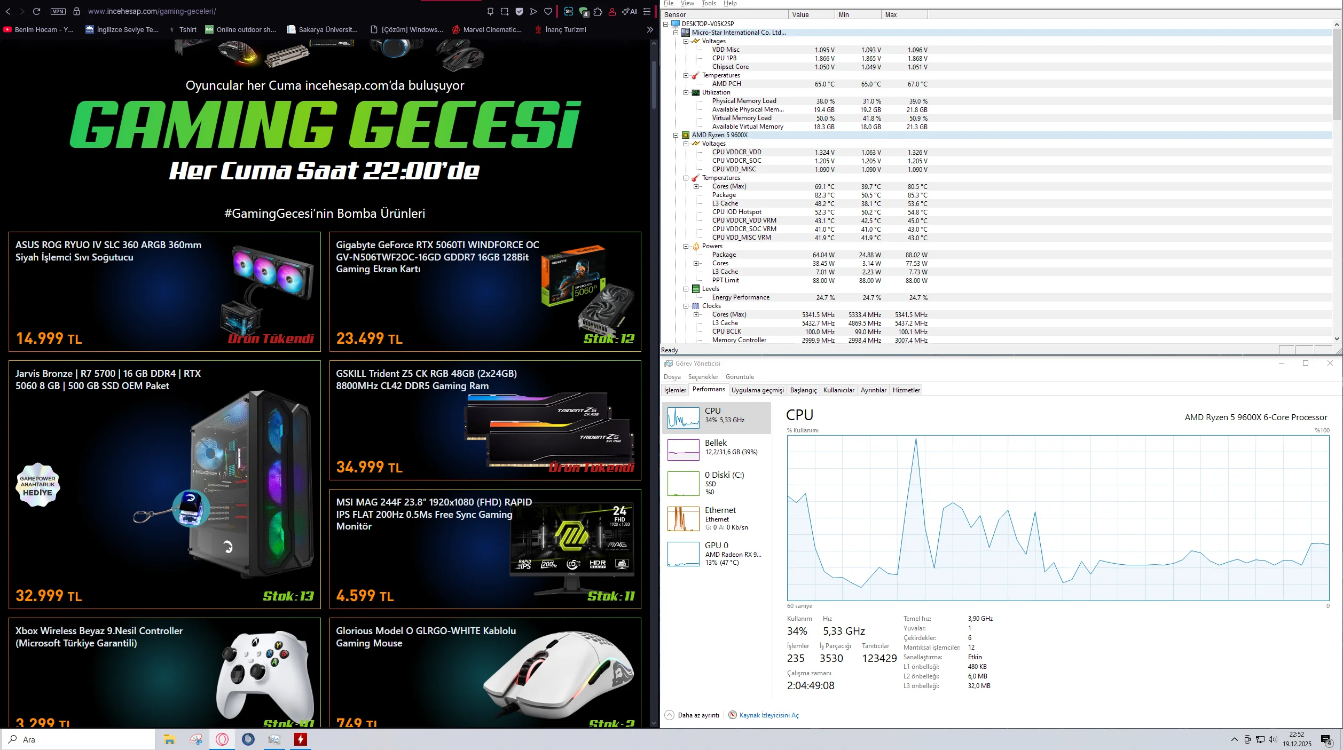
Task: Open the snapshot capture icon in the address bar
Action: 504,11
